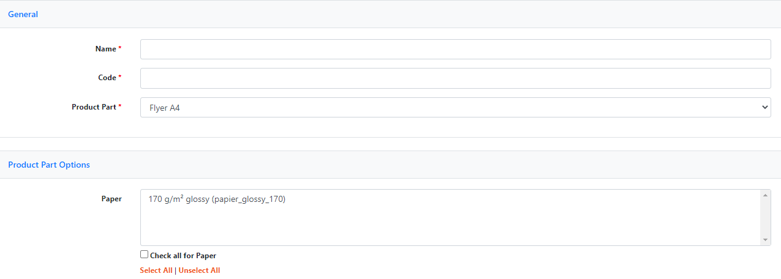Click the Name text input field

coord(455,50)
